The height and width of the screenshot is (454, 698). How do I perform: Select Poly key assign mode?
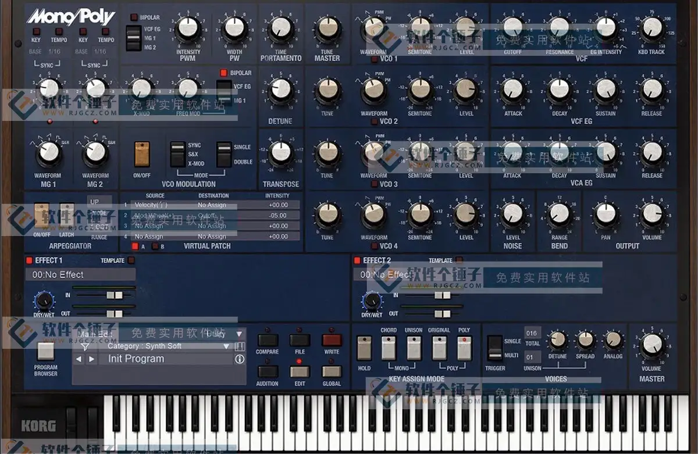(x=464, y=348)
